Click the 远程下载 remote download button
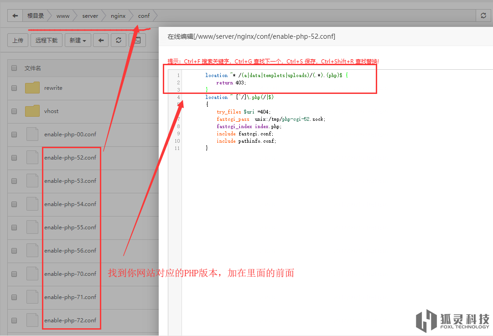Screen dimensions: 493x336 point(47,40)
